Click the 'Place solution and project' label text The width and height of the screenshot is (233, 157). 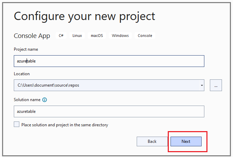[x=65, y=125]
